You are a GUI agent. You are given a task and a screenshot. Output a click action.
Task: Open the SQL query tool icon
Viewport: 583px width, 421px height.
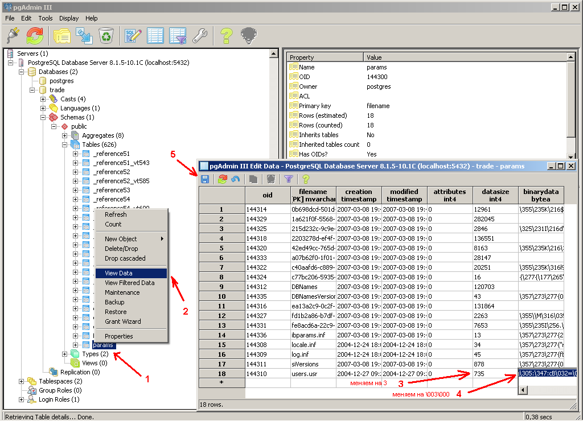(133, 36)
